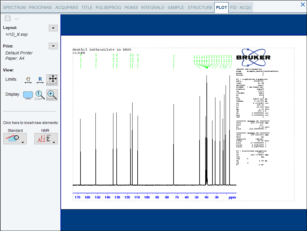Open the ACQUPARS tab
The height and width of the screenshot is (231, 307).
pyautogui.click(x=66, y=8)
